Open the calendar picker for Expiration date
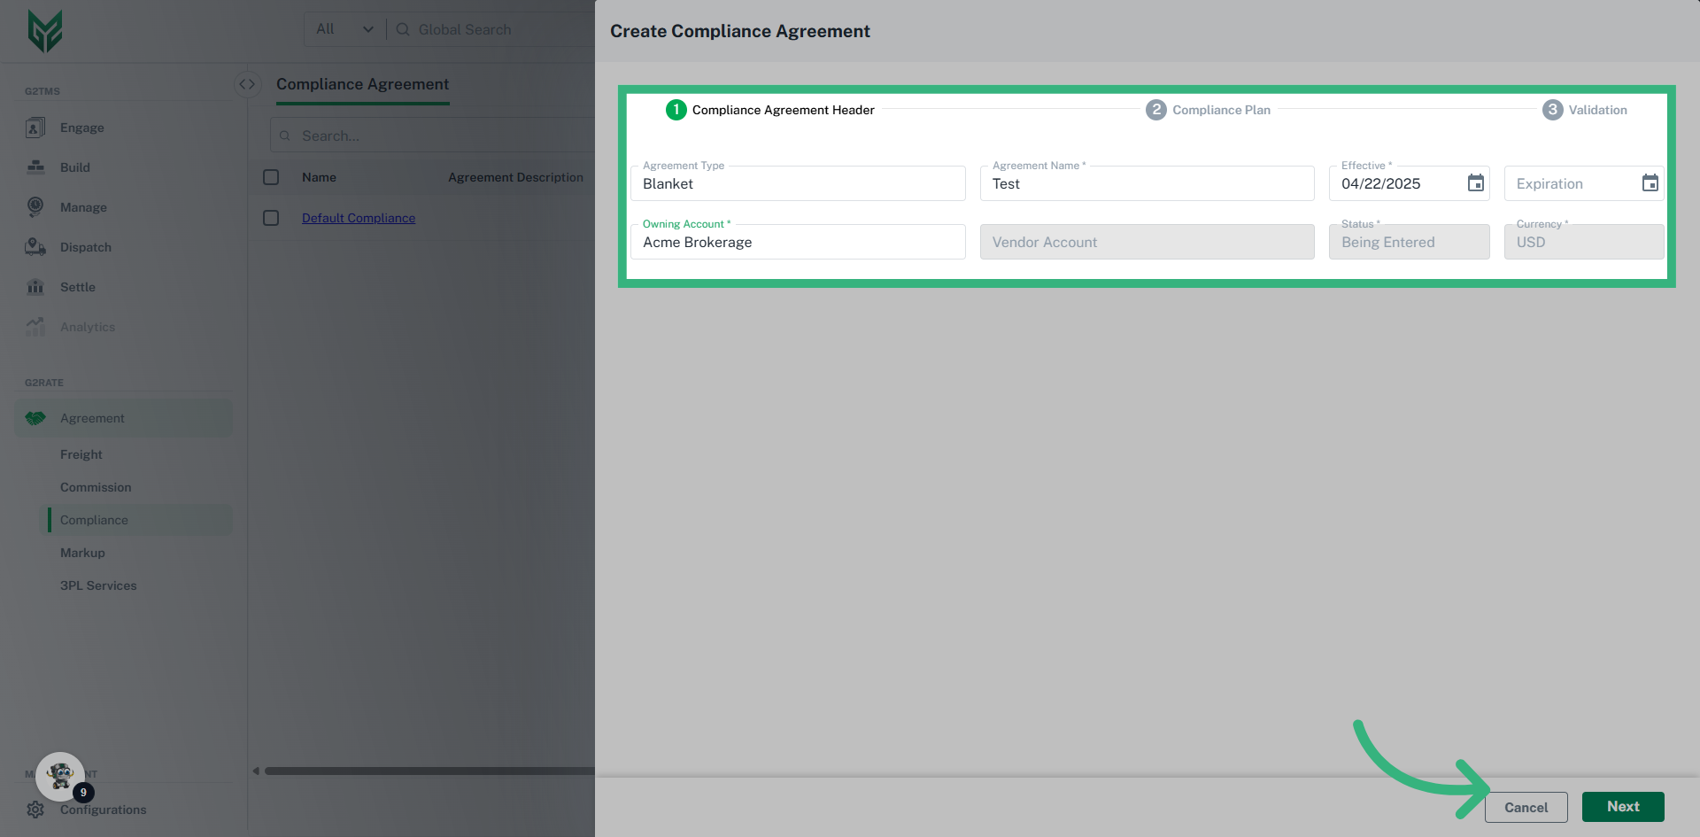Viewport: 1700px width, 837px height. click(x=1650, y=183)
